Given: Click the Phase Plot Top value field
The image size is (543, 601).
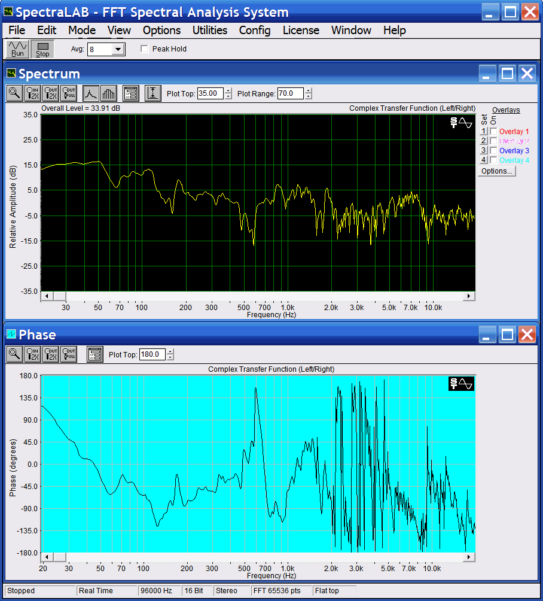Looking at the screenshot, I should click(x=152, y=354).
